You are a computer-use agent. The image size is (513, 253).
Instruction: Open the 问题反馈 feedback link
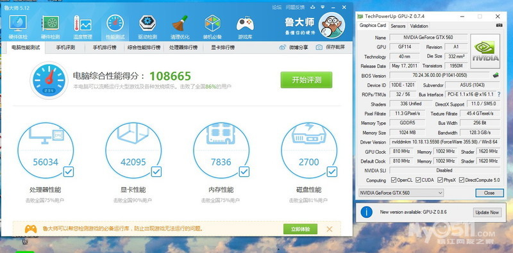pos(295,7)
